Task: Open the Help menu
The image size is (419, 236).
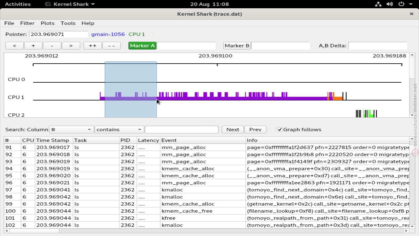Action: tap(88, 23)
